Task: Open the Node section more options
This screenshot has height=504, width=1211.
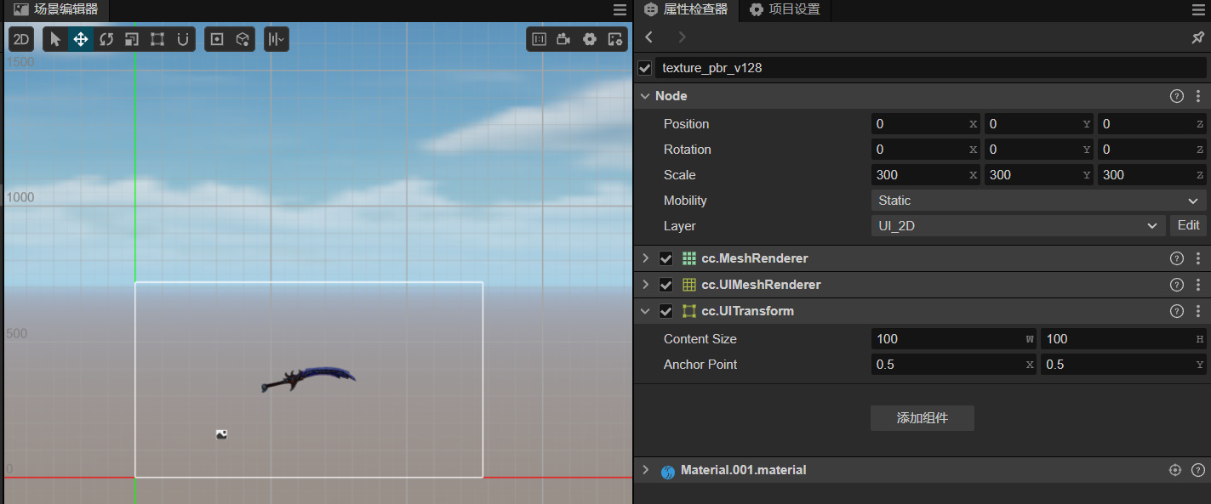Action: [1198, 96]
